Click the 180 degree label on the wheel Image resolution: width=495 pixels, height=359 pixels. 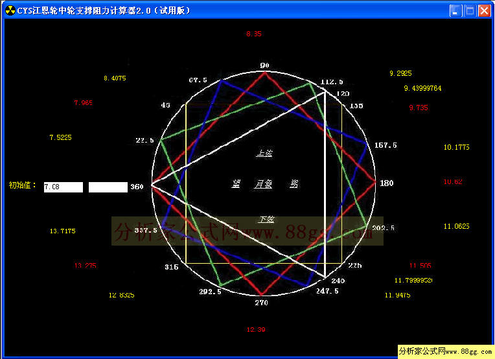[387, 183]
